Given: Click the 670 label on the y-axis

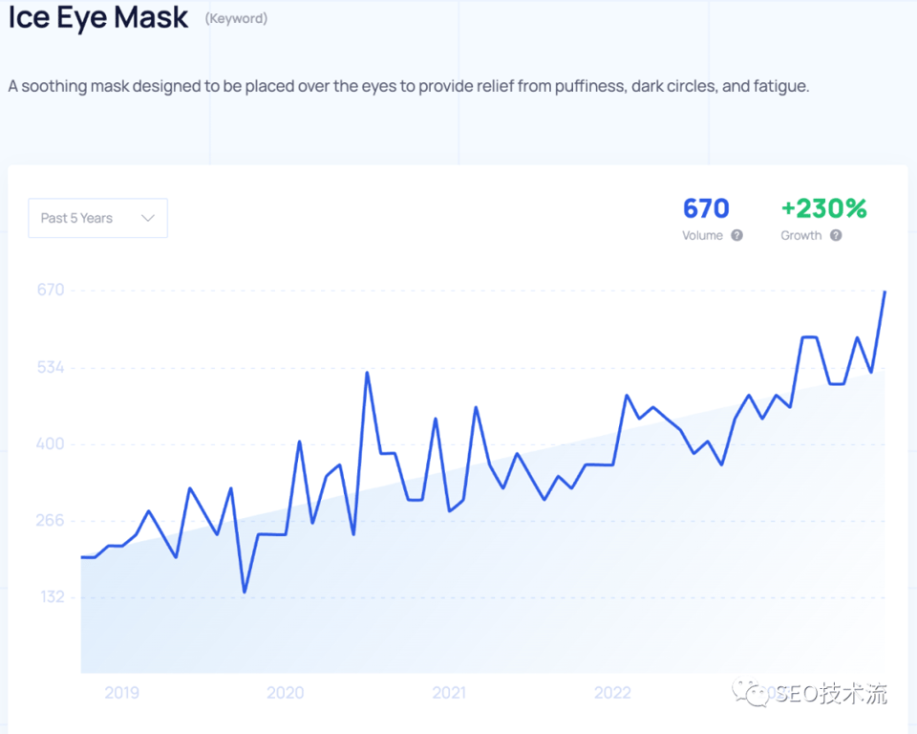Looking at the screenshot, I should pos(51,290).
